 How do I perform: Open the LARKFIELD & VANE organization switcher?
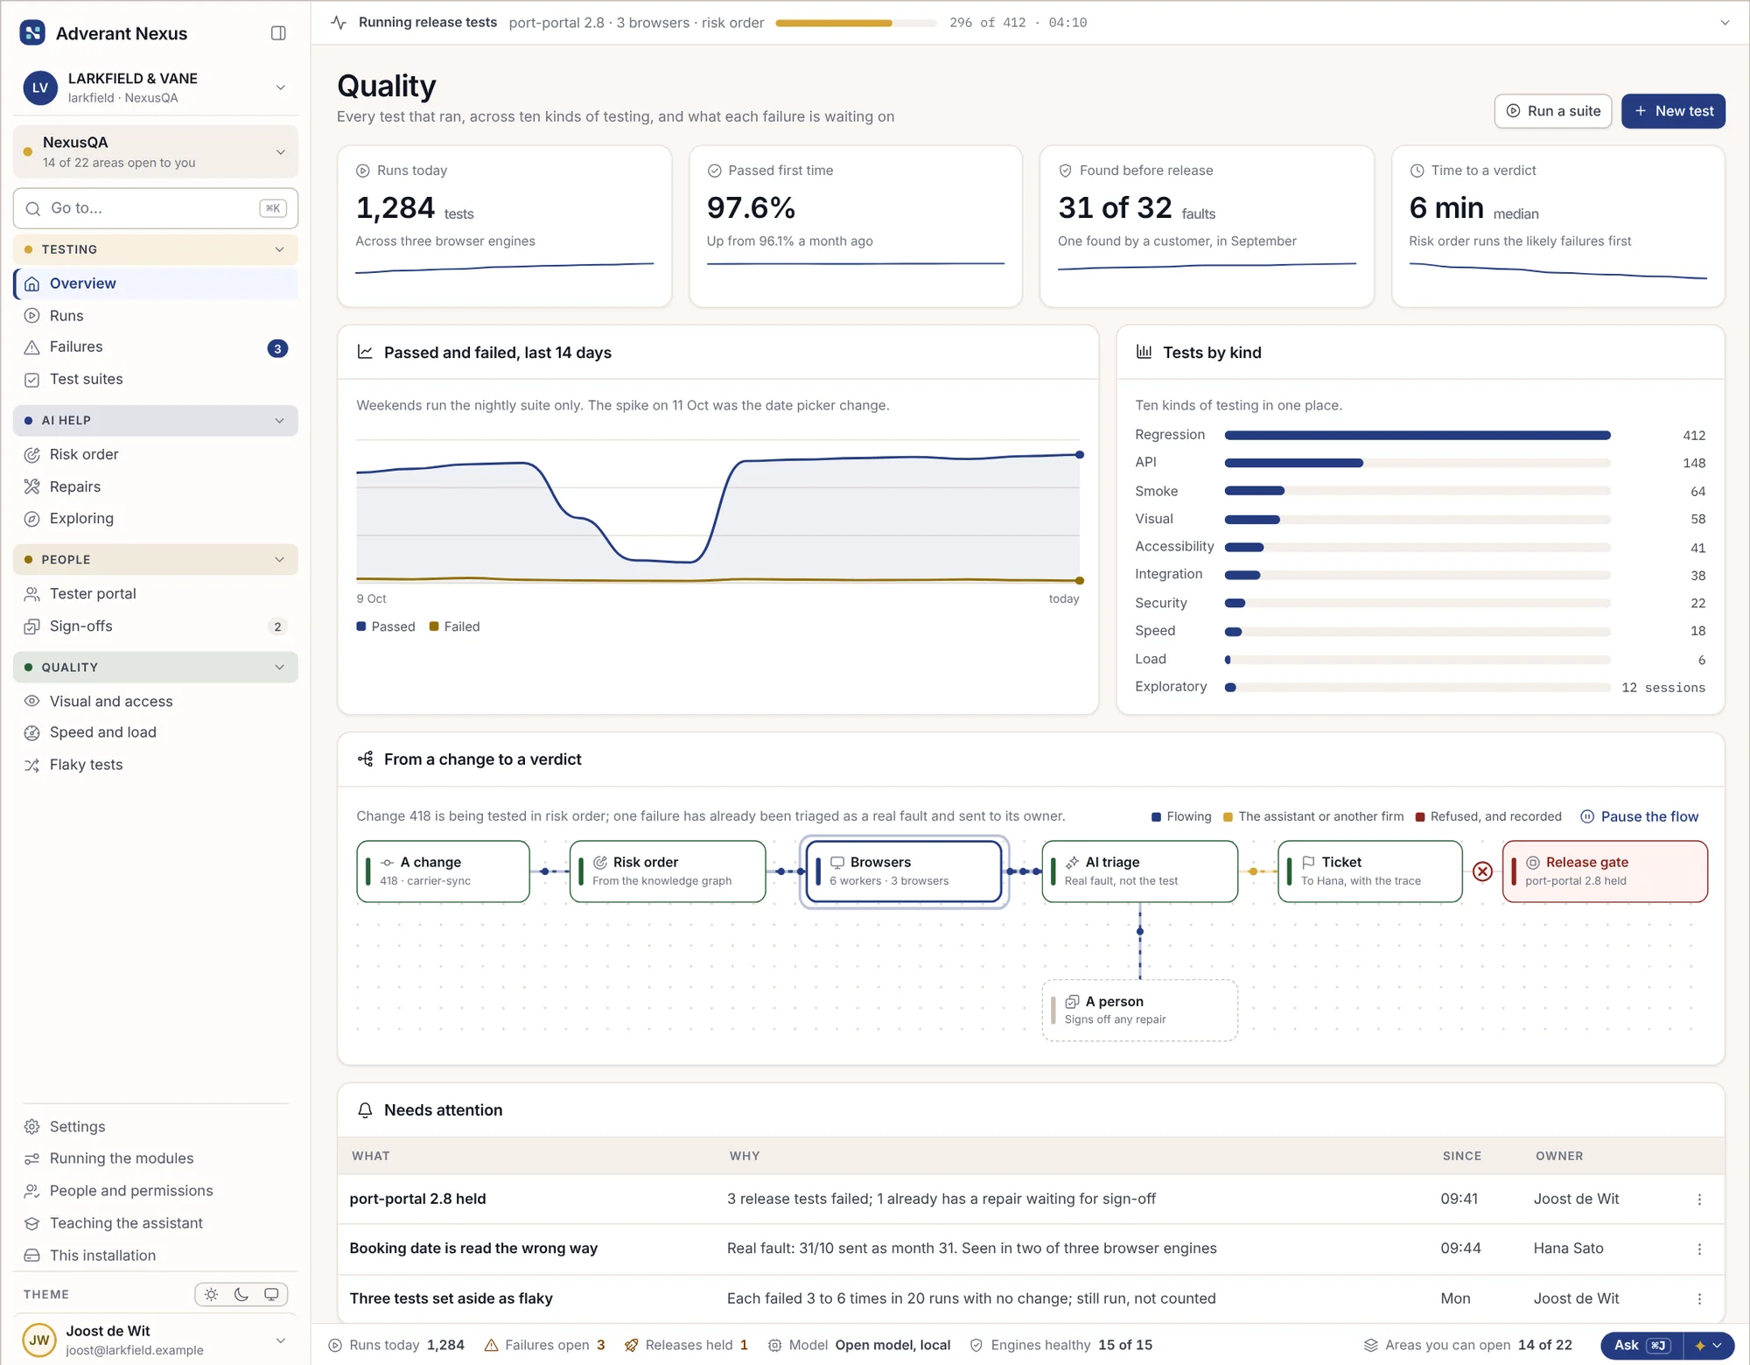155,87
